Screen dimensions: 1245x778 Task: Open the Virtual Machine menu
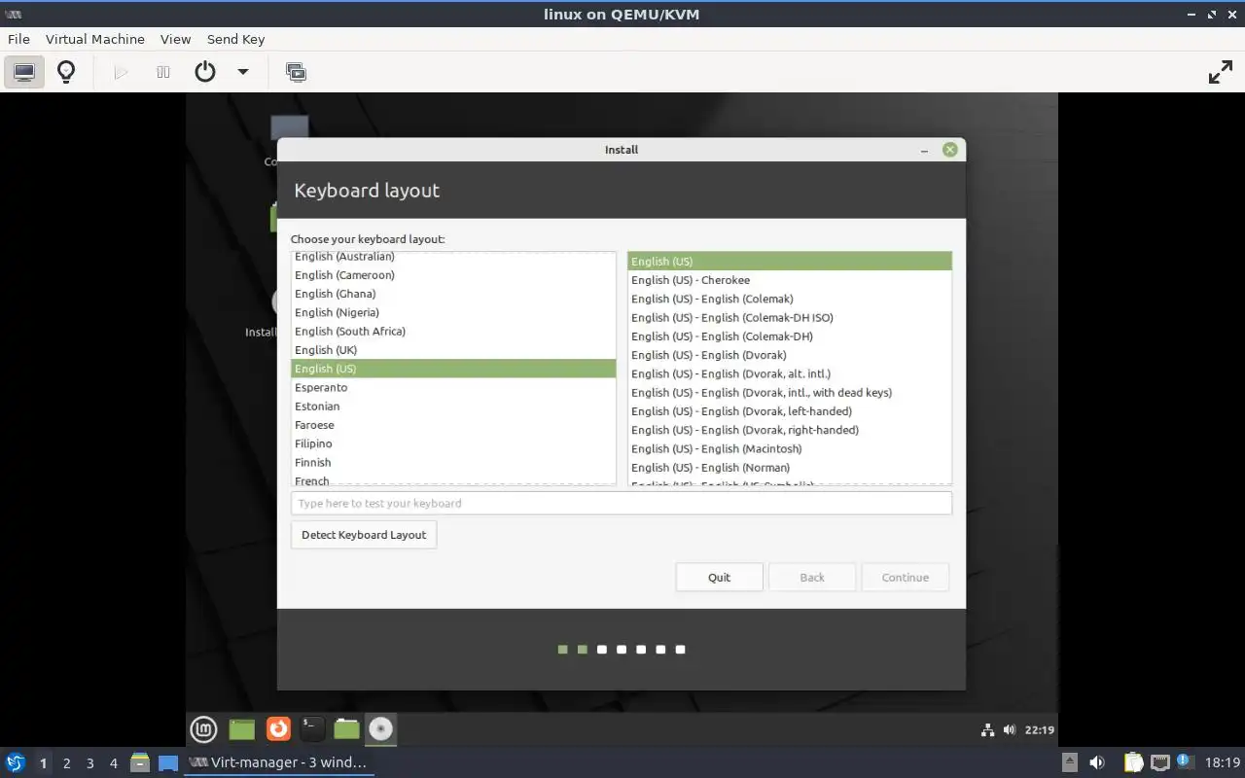pyautogui.click(x=95, y=39)
